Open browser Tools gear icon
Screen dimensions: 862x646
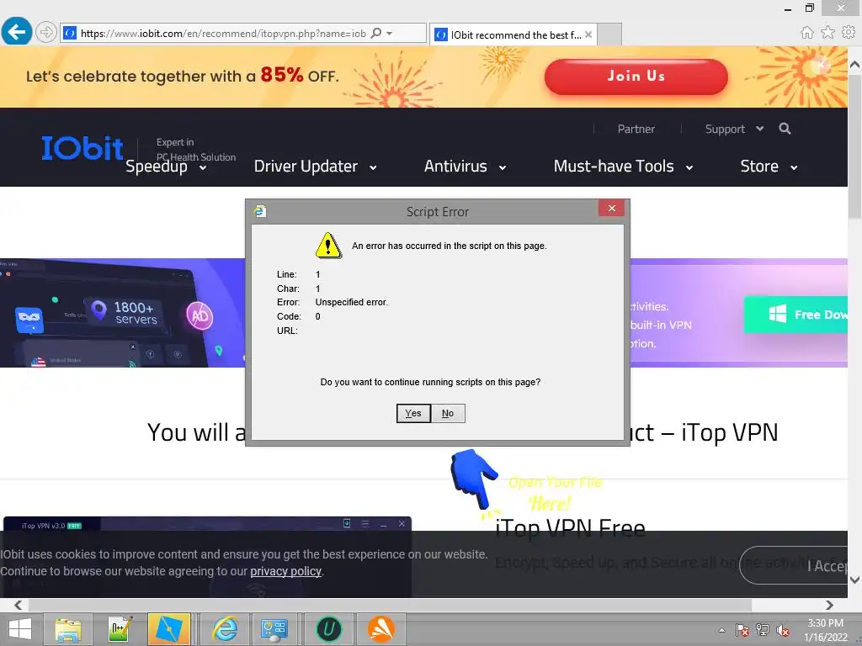849,33
